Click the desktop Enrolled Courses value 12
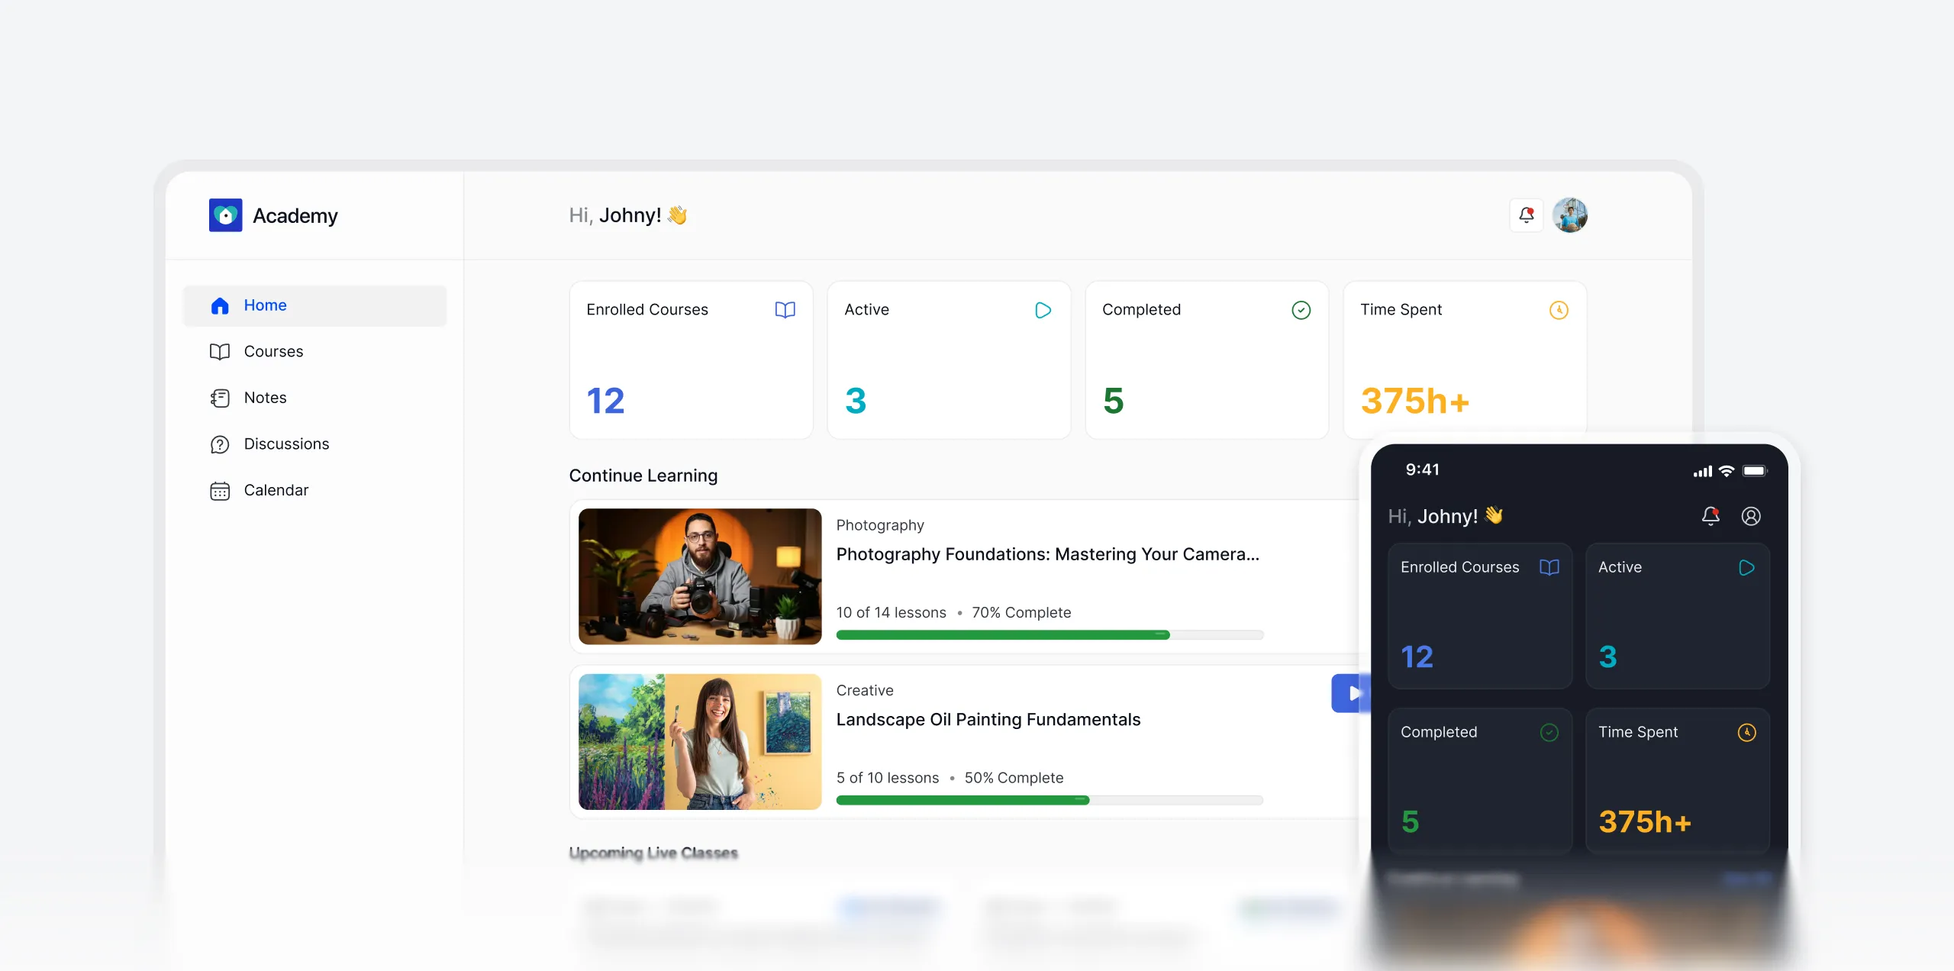 point(605,401)
